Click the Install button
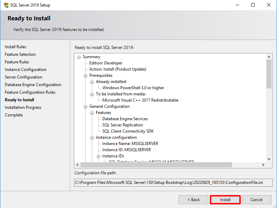The image size is (277, 208). click(225, 200)
